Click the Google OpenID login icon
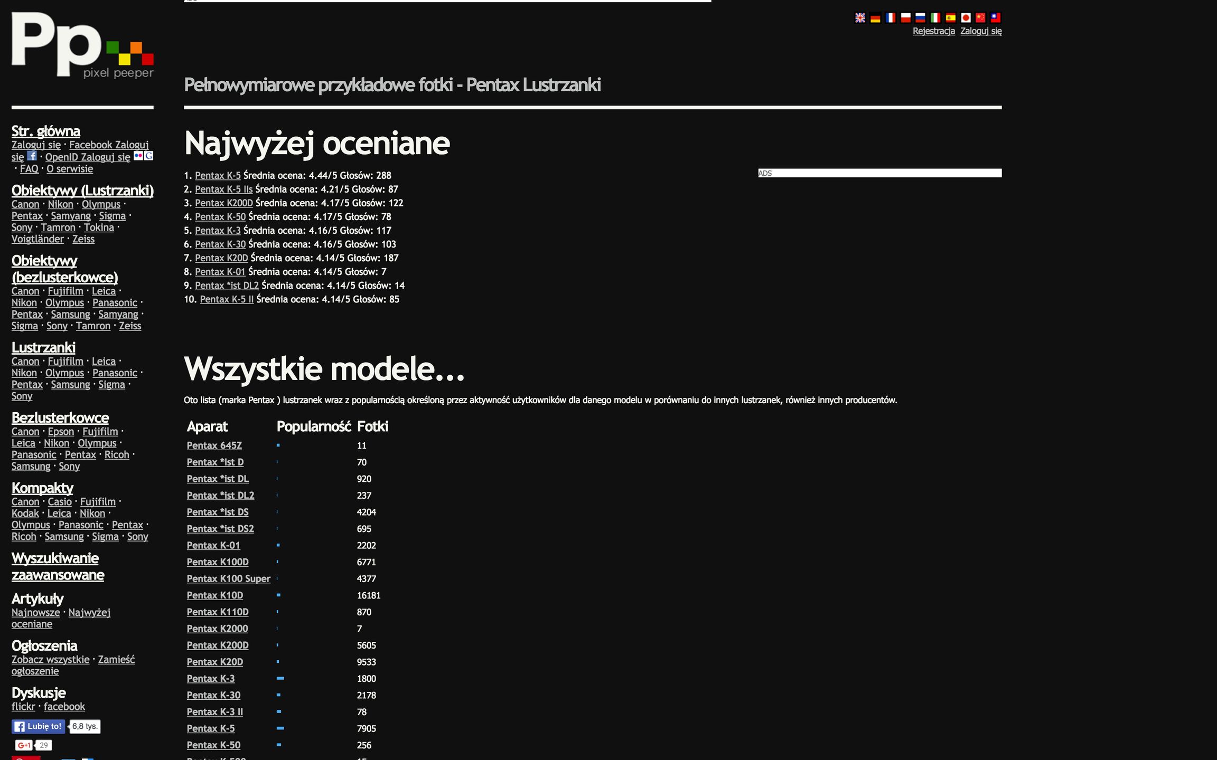 click(x=149, y=156)
